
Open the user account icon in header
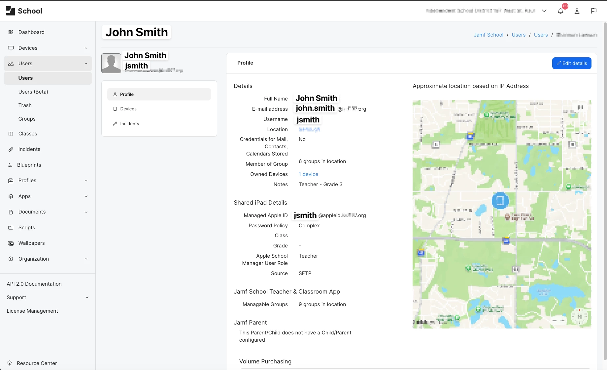click(x=577, y=11)
